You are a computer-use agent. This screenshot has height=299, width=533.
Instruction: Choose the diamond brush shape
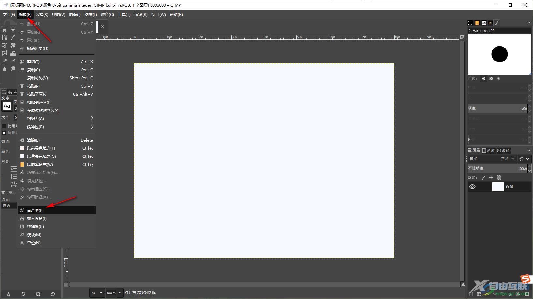pyautogui.click(x=499, y=78)
